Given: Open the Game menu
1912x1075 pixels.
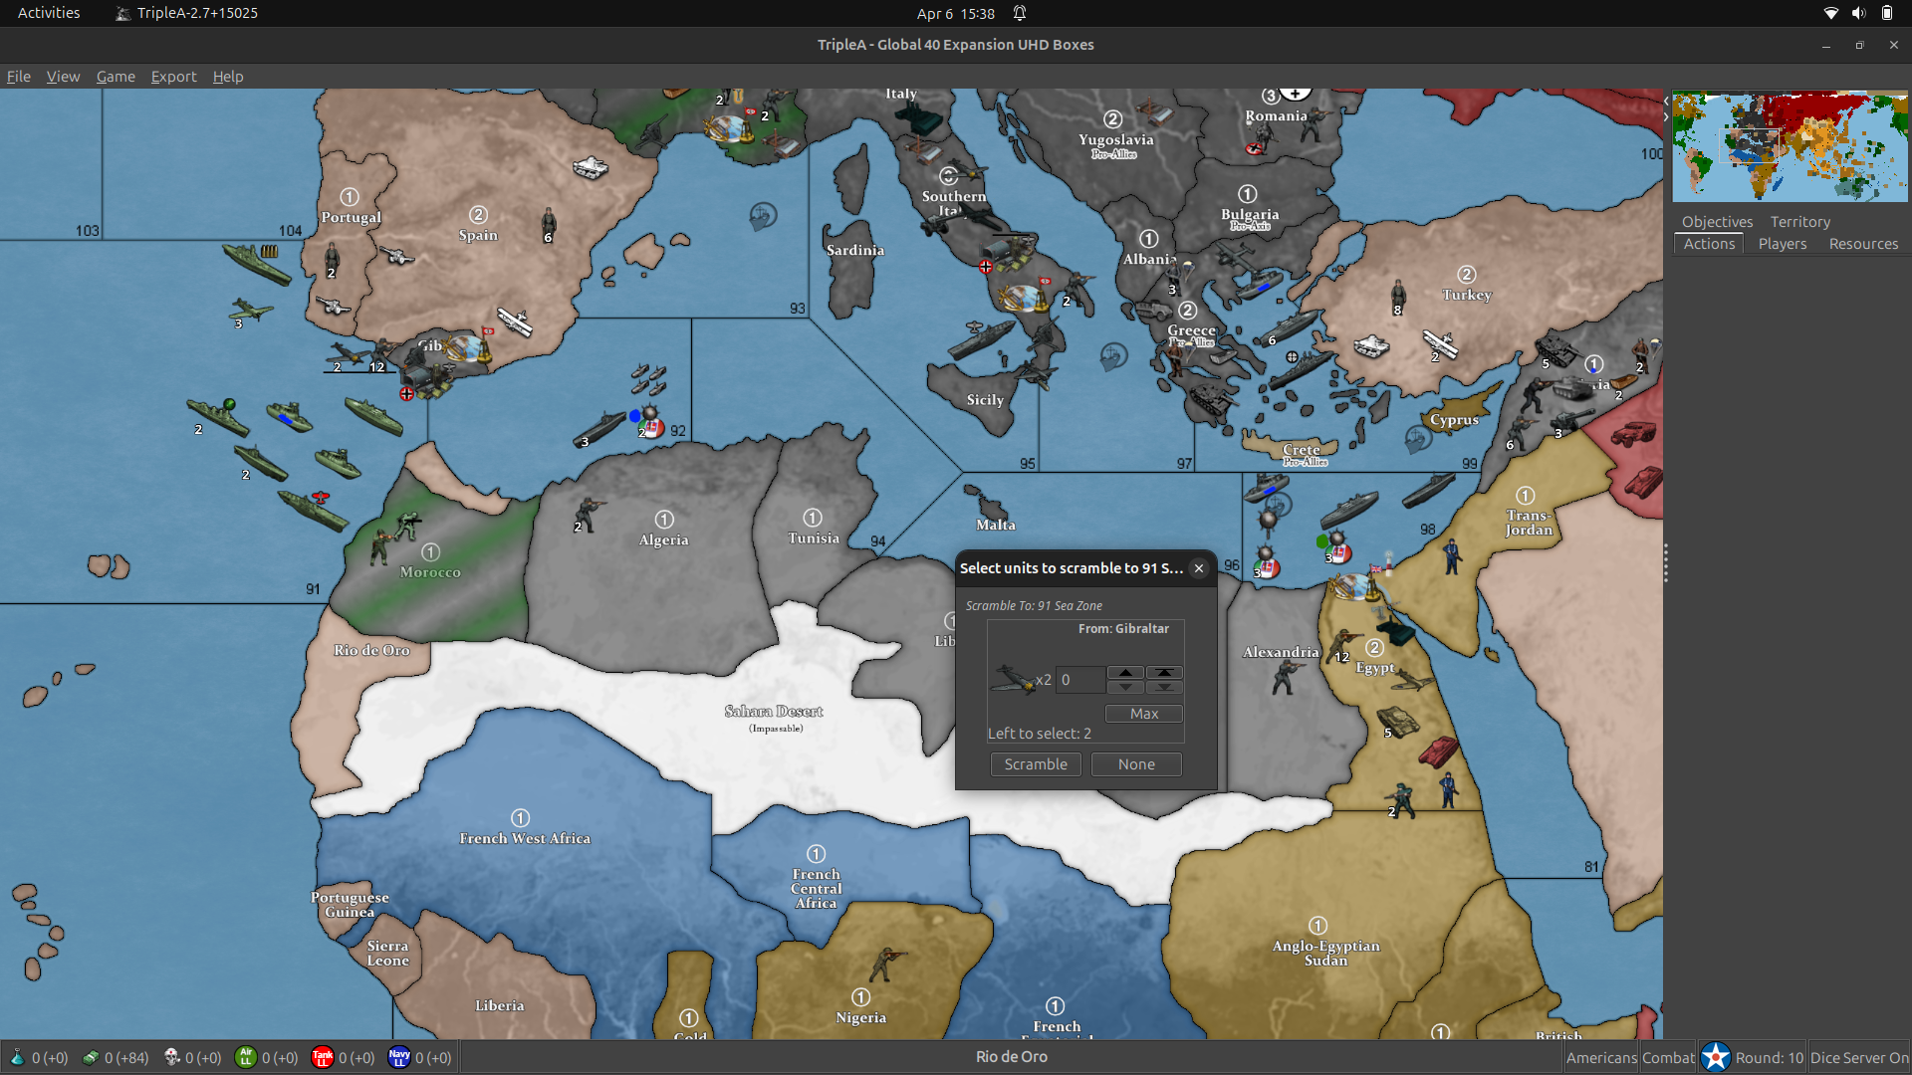Looking at the screenshot, I should (x=116, y=77).
